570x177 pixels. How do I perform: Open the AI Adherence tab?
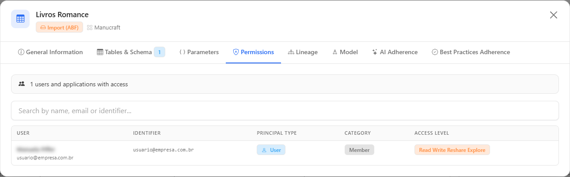pos(395,52)
